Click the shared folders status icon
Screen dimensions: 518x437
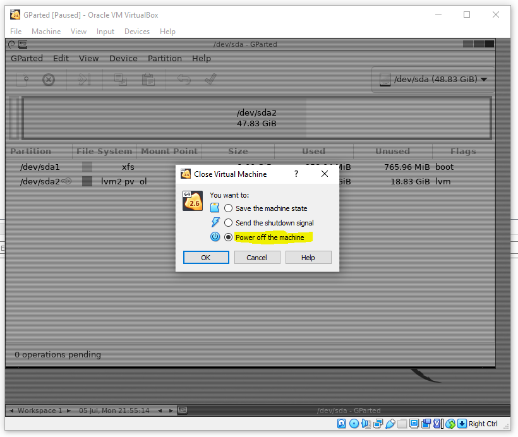pos(402,424)
